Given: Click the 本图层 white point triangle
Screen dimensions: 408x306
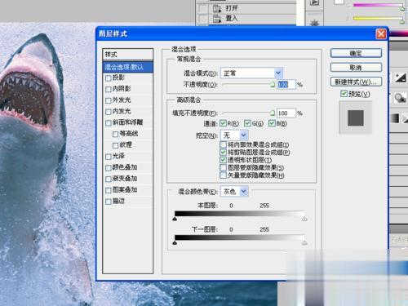Looking at the screenshot, I should (x=304, y=219).
